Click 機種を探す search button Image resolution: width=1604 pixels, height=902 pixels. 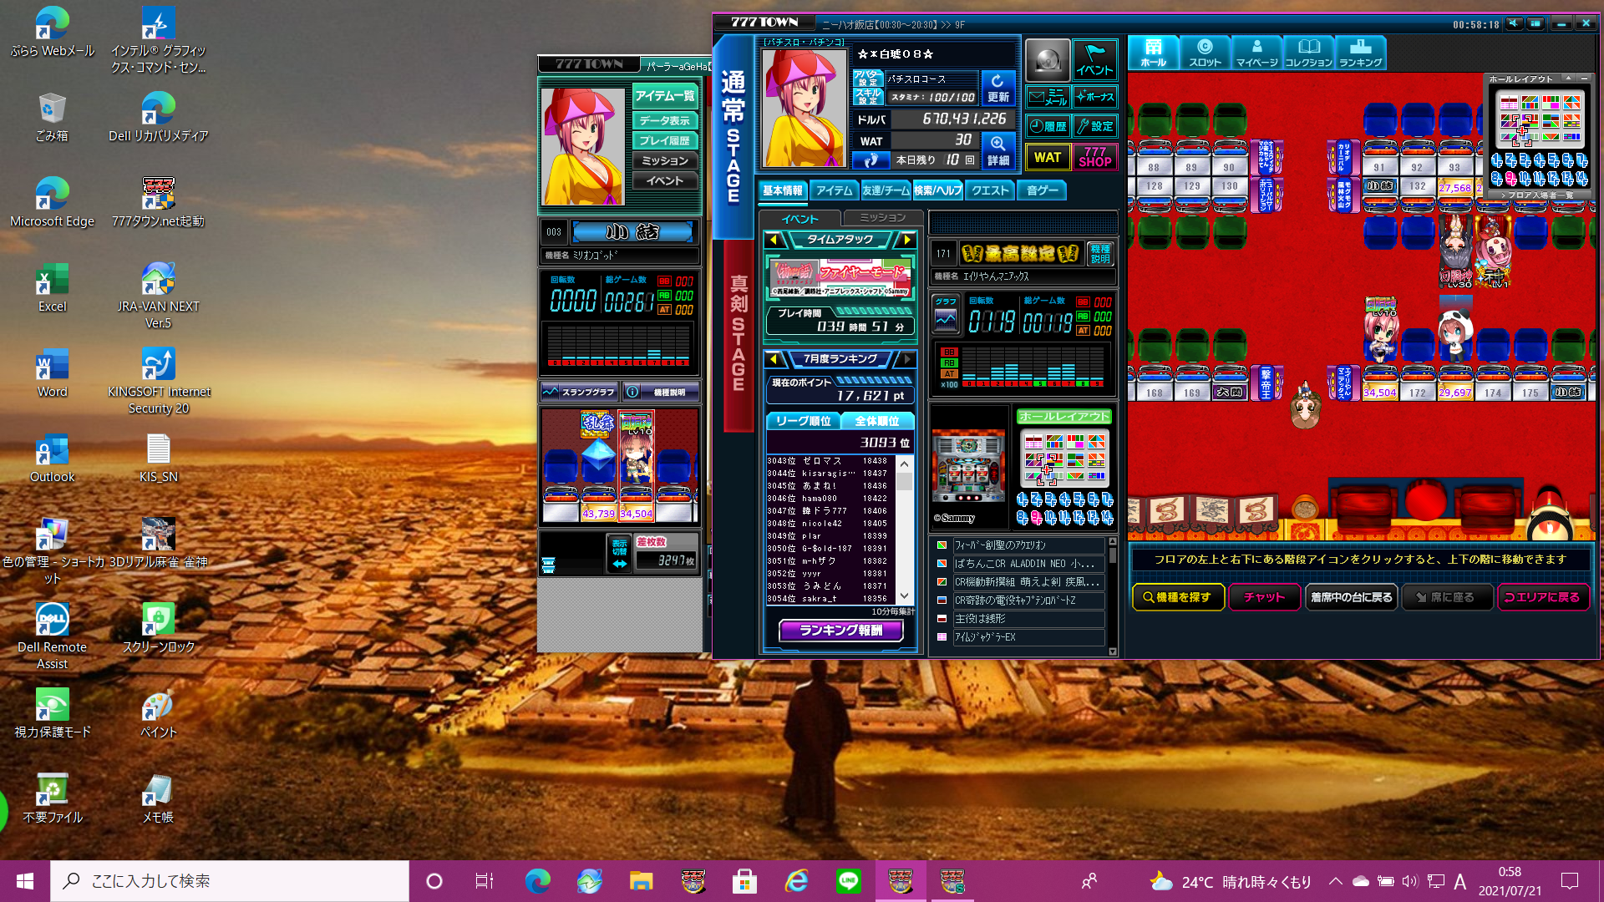pyautogui.click(x=1178, y=597)
